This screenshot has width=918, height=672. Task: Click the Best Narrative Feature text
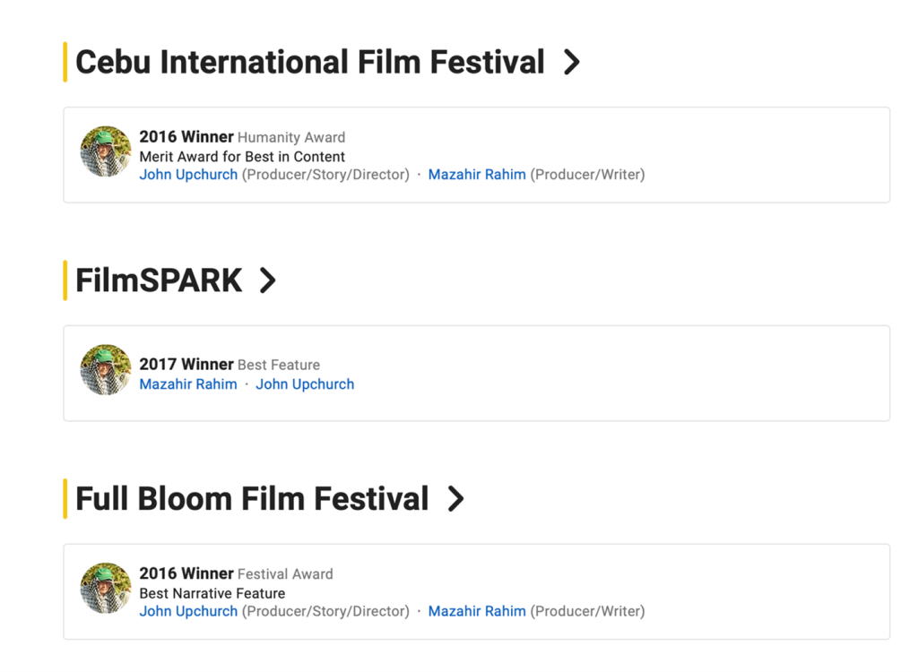(x=212, y=593)
